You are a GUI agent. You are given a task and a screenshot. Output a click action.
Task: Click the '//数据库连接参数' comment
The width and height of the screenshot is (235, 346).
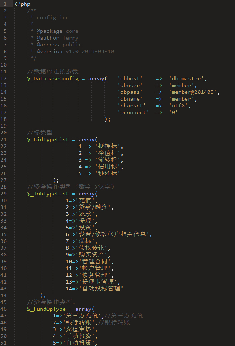tap(53, 72)
